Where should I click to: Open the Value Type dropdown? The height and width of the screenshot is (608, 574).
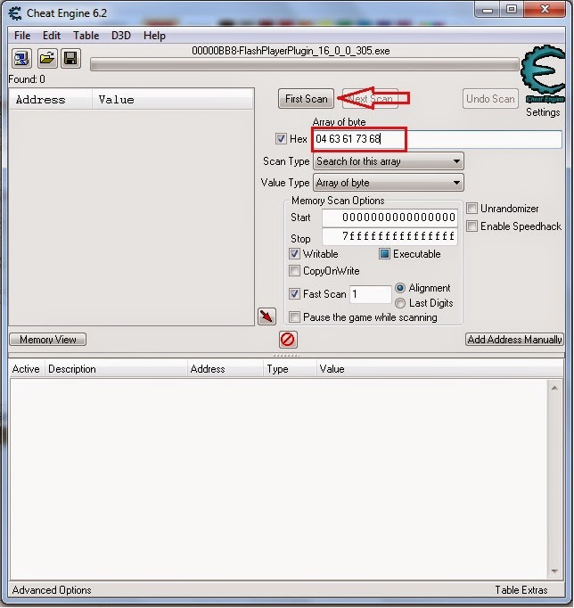coord(388,183)
